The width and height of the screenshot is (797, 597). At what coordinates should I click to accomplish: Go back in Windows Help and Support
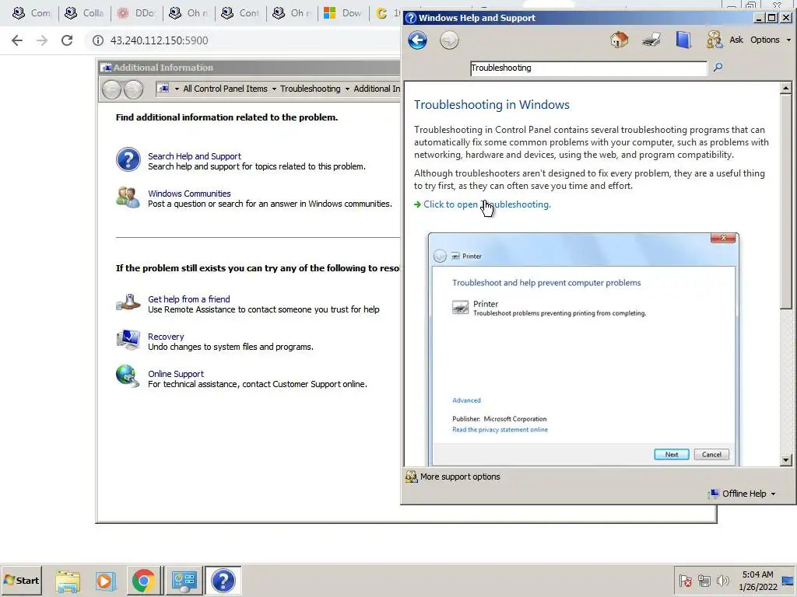(x=417, y=40)
